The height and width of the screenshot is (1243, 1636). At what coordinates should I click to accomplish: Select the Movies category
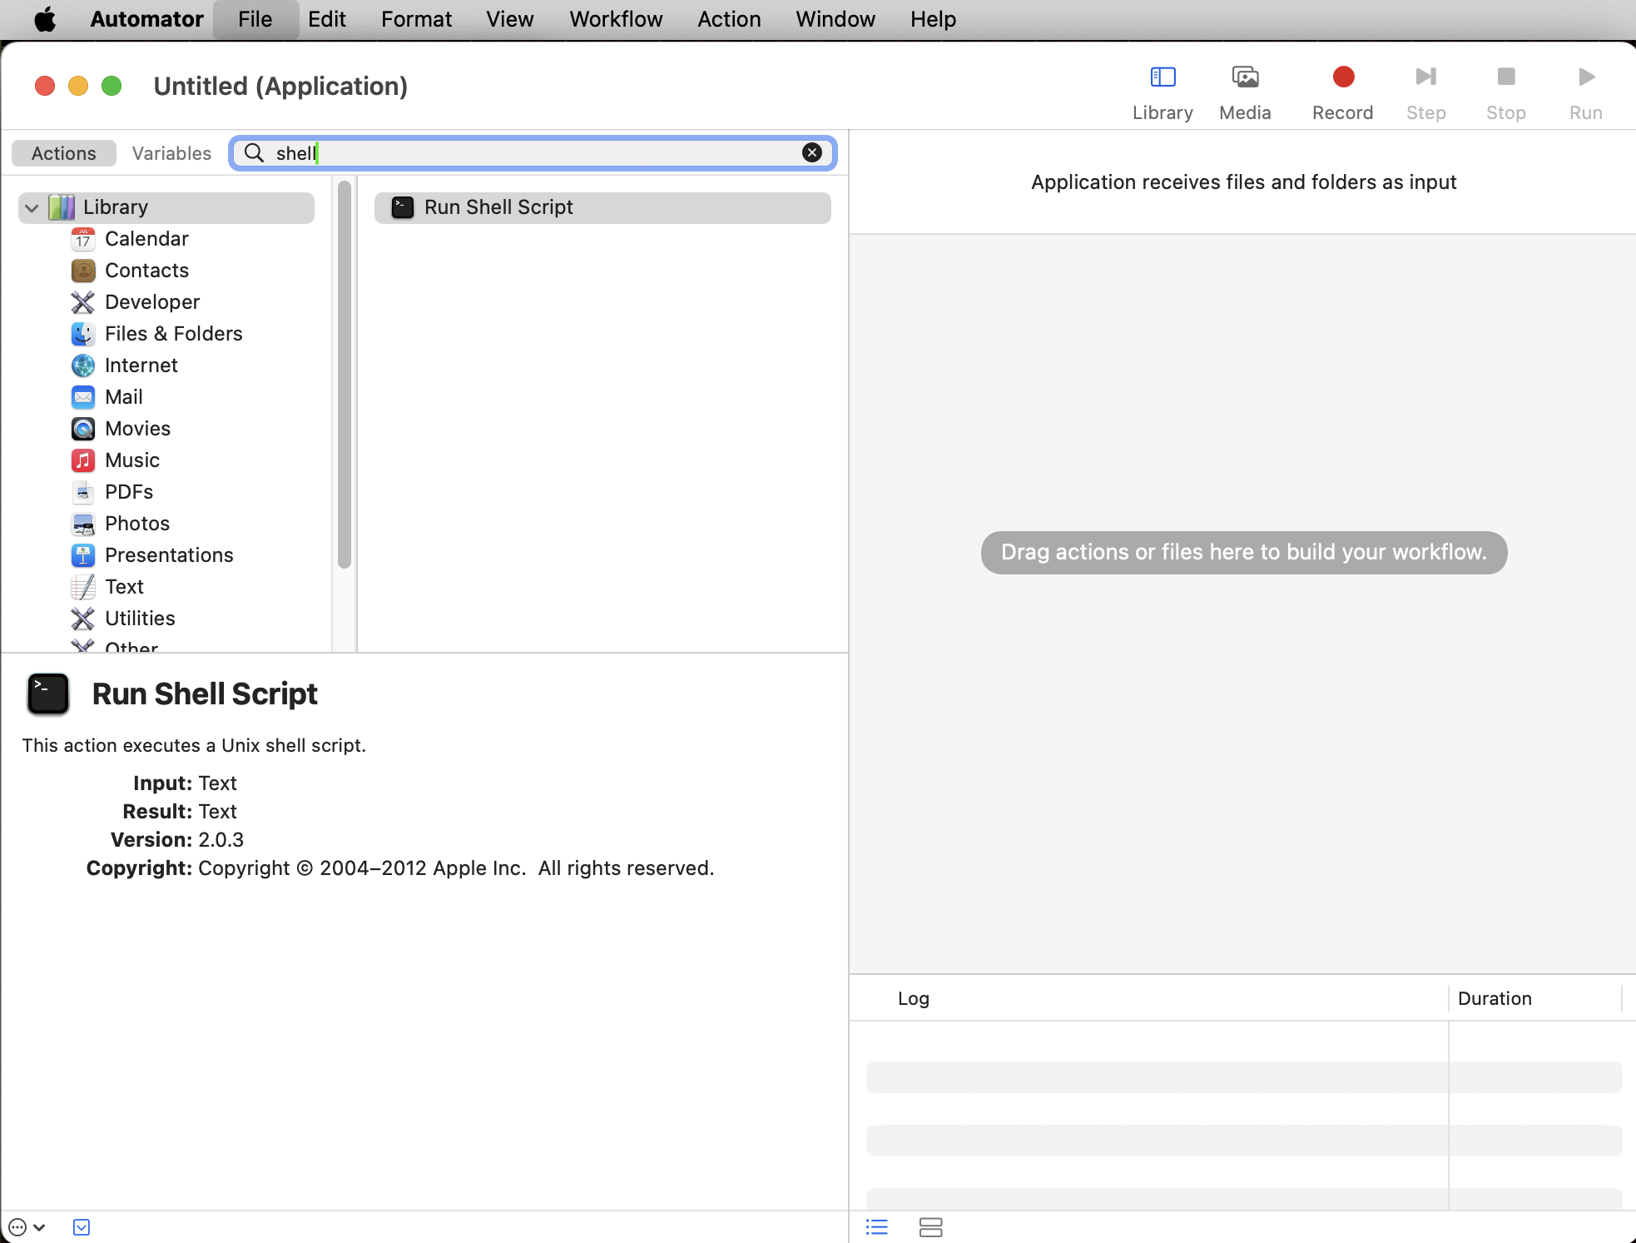tap(137, 429)
